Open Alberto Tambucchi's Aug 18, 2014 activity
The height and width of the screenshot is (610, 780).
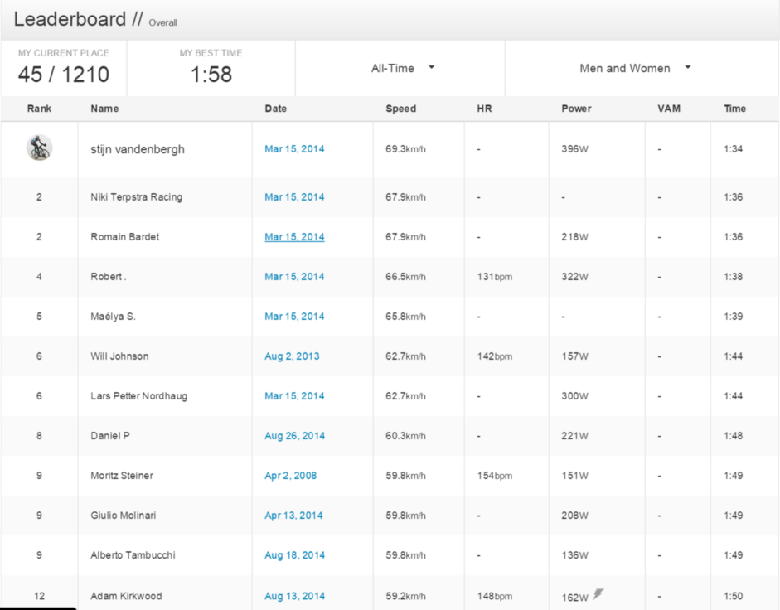tap(294, 555)
